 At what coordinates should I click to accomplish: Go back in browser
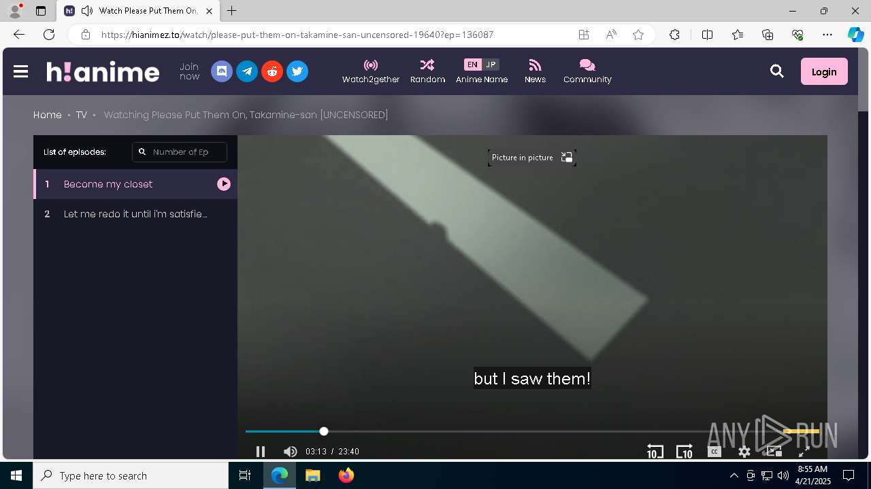[19, 35]
